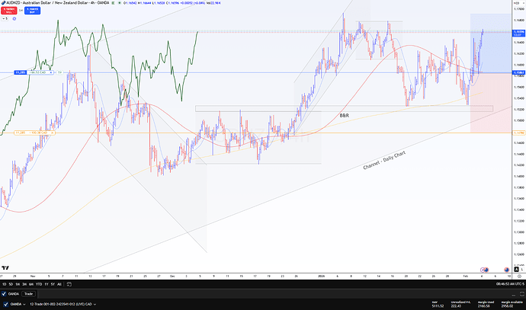Open the 12-Trade LIVE CAD account dropdown
Screen dimensions: 526x310
tap(63, 305)
